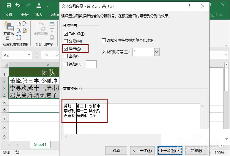Screen dimensions: 230x156
Task: Open the 获取数据 Get Data menu
Action: 9,31
